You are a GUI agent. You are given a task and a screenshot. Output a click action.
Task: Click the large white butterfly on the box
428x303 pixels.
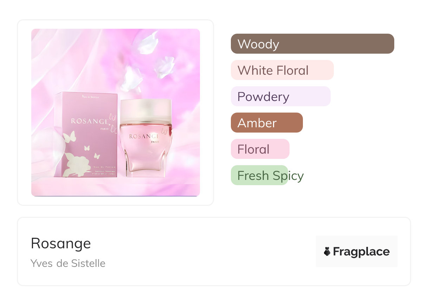70,136
